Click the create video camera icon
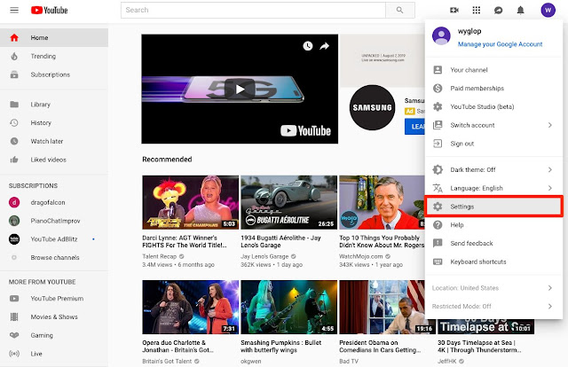Image resolution: width=568 pixels, height=367 pixels. point(454,10)
